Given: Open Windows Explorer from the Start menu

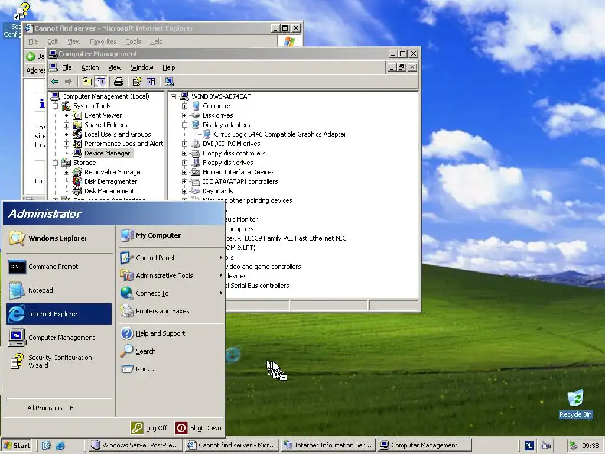Looking at the screenshot, I should (x=59, y=238).
